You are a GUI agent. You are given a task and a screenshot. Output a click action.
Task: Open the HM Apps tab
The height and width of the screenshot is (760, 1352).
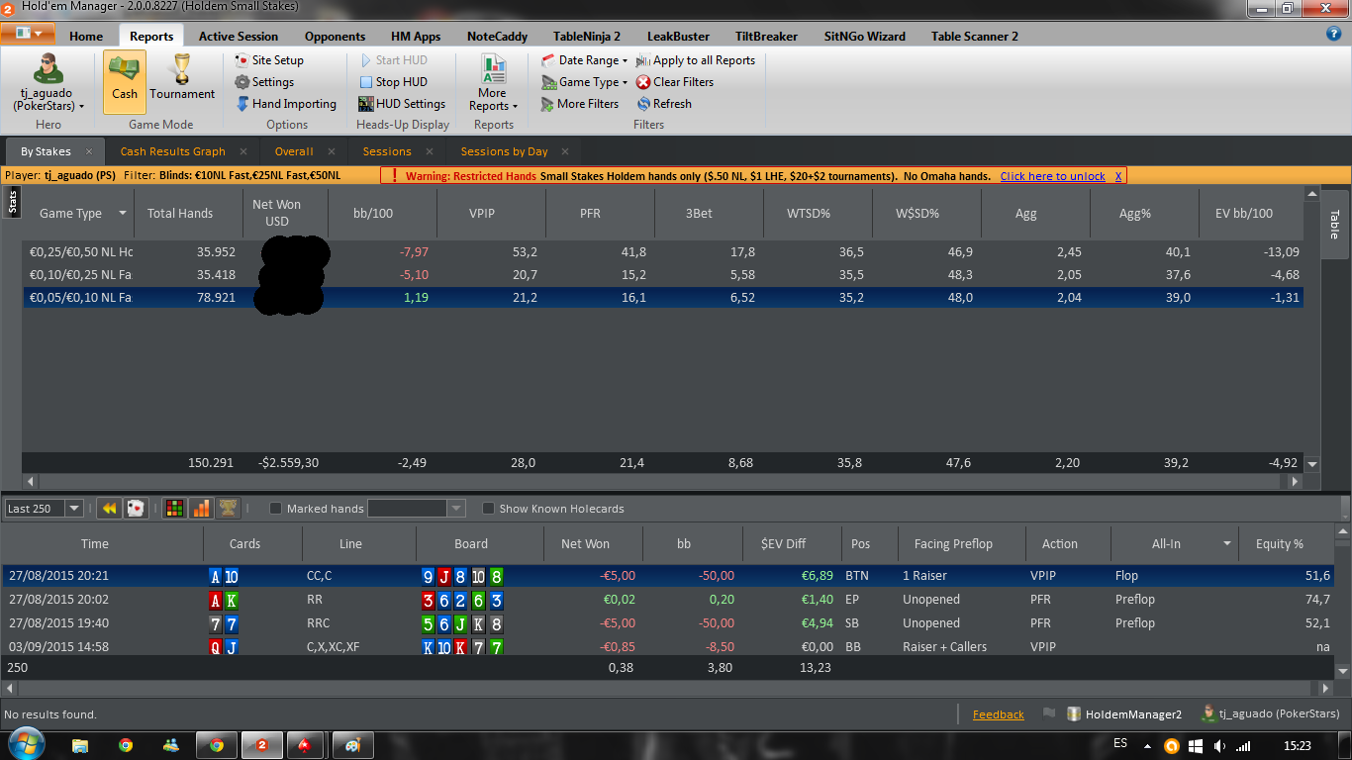pyautogui.click(x=416, y=36)
